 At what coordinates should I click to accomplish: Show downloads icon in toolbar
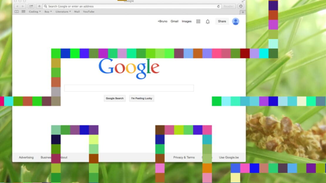pos(241,6)
